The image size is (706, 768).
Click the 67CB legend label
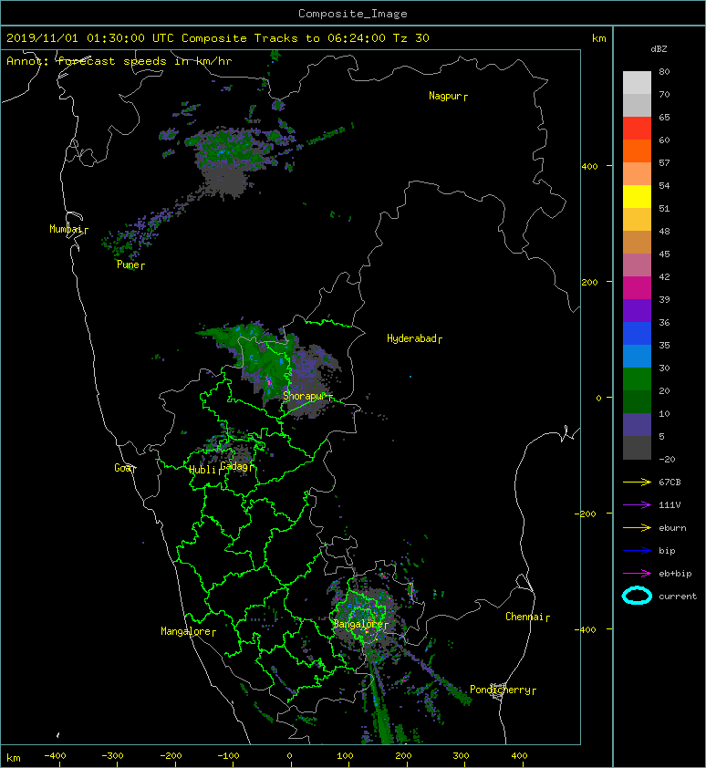(x=670, y=483)
